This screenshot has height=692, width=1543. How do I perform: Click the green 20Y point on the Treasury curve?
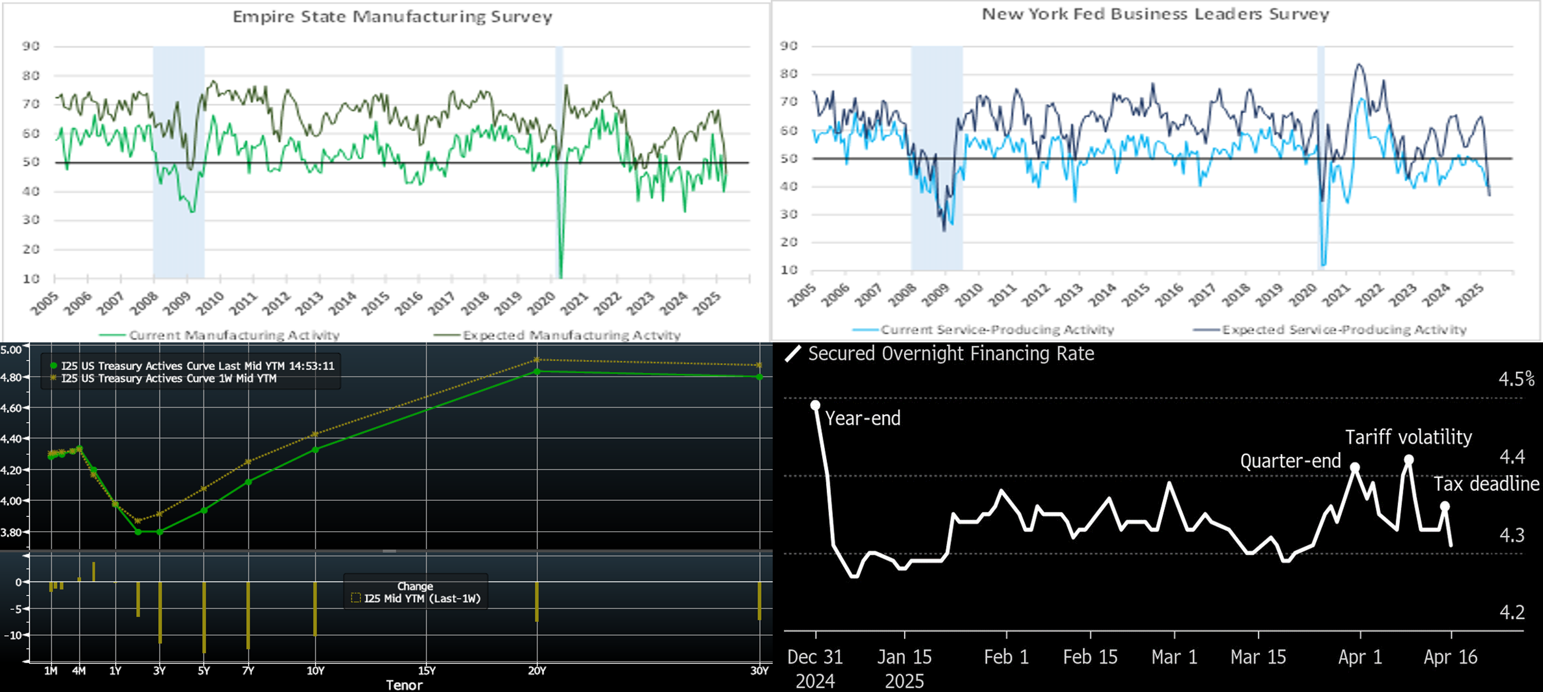click(537, 372)
